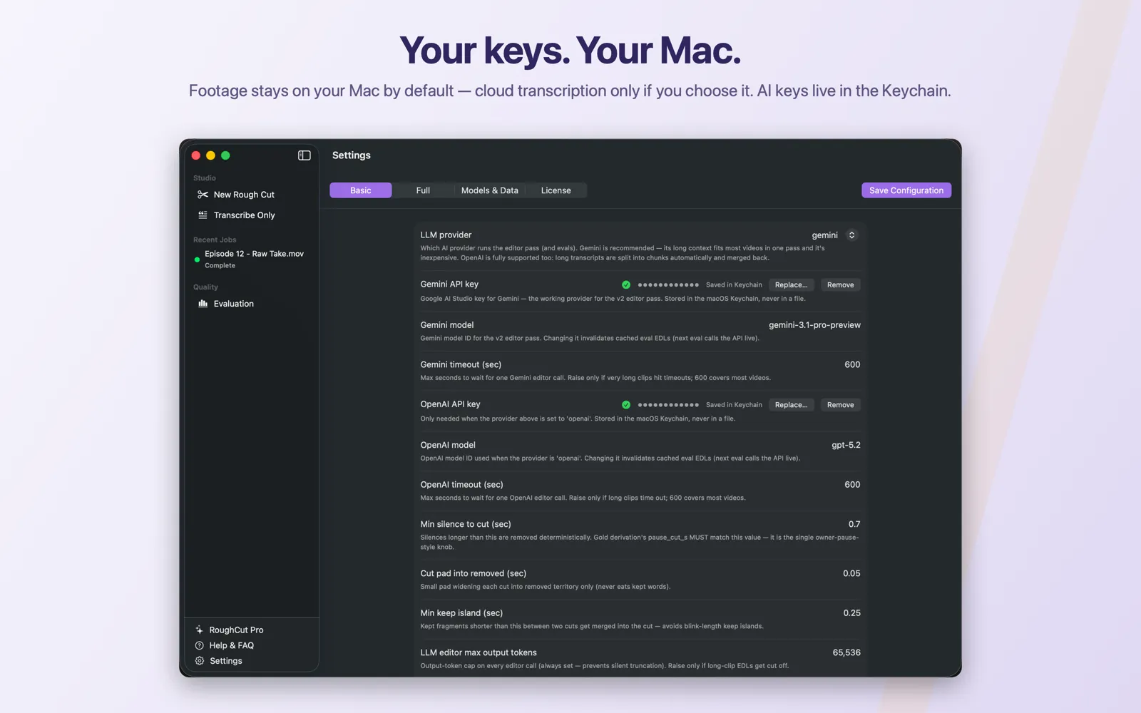Click the Complete status under Episode 12

220,265
